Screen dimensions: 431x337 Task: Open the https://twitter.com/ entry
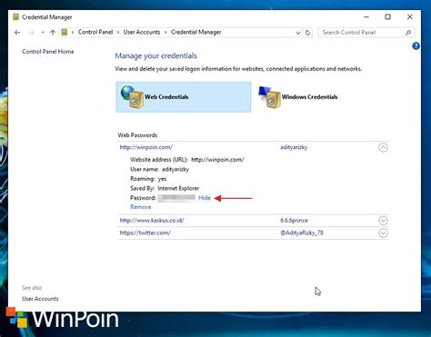click(x=145, y=233)
